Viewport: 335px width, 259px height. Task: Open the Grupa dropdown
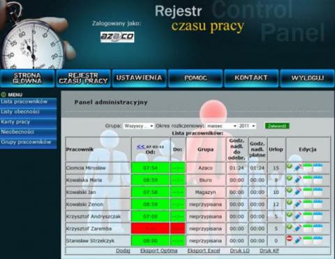click(x=139, y=126)
